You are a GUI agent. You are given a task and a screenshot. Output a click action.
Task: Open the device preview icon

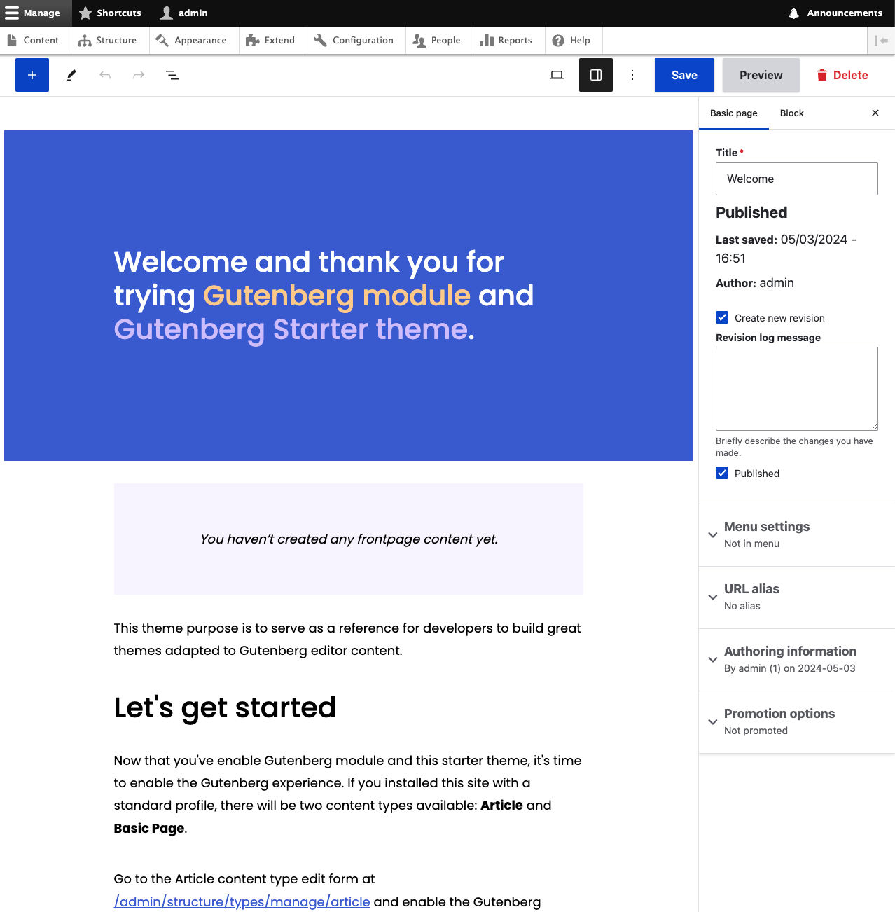click(x=556, y=75)
